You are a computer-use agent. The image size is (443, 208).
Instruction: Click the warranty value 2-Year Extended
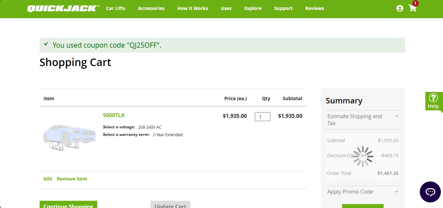tap(167, 135)
